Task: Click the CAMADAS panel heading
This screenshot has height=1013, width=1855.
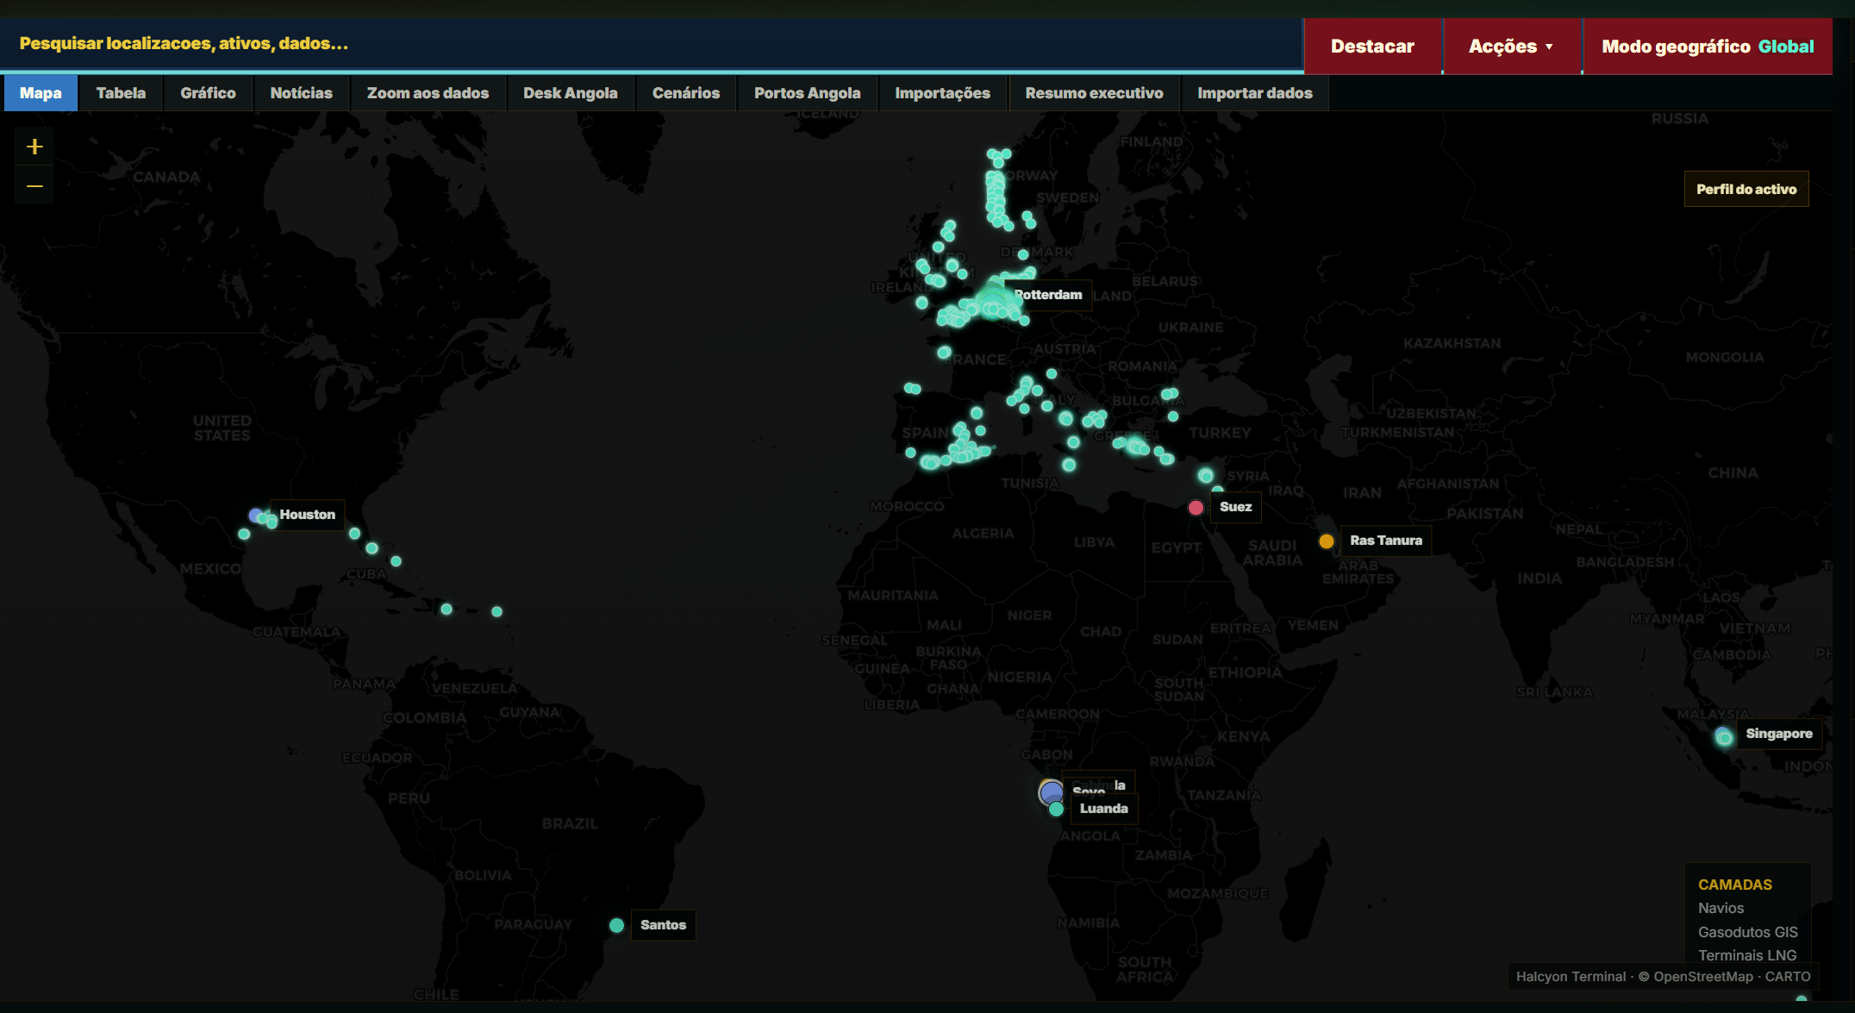Action: [x=1734, y=885]
